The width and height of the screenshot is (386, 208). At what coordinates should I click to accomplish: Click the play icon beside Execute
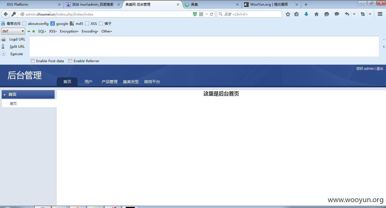click(3, 54)
